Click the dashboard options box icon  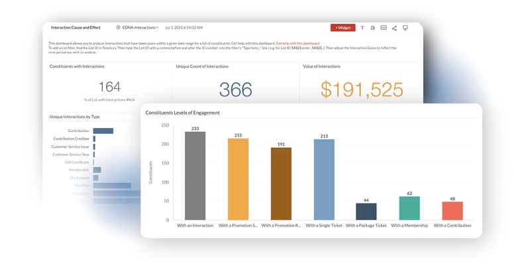[x=384, y=28]
